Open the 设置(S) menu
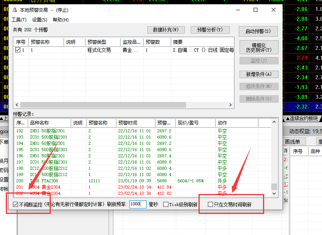322x235 pixels. tap(39, 20)
